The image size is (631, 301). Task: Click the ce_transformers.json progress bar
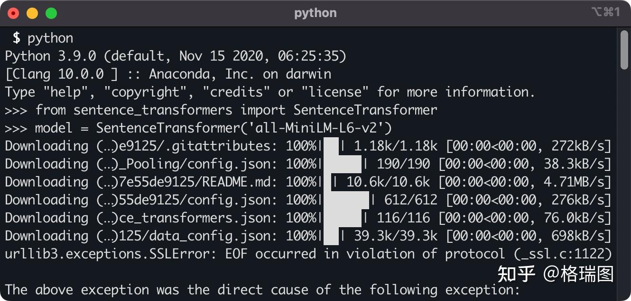coord(343,218)
